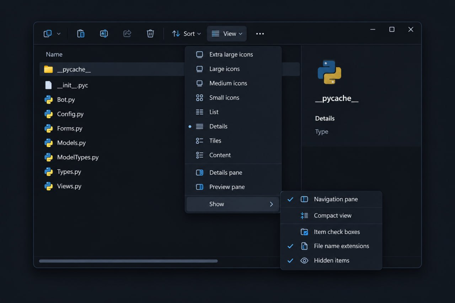Image resolution: width=455 pixels, height=303 pixels.
Task: Expand the Show submenu arrow
Action: coord(271,204)
